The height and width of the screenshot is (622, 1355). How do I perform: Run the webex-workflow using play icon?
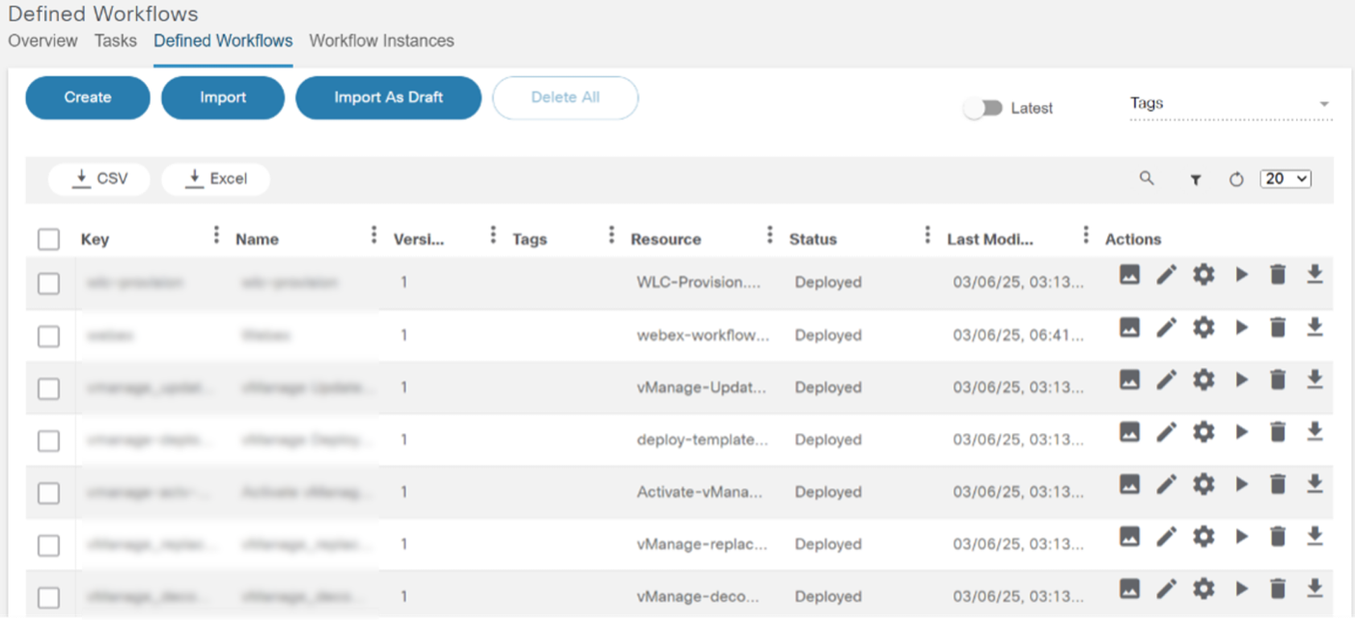[1241, 328]
